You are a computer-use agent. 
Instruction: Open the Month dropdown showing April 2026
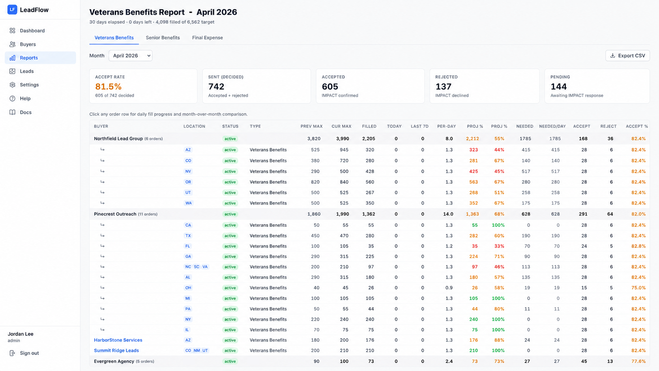coord(131,56)
